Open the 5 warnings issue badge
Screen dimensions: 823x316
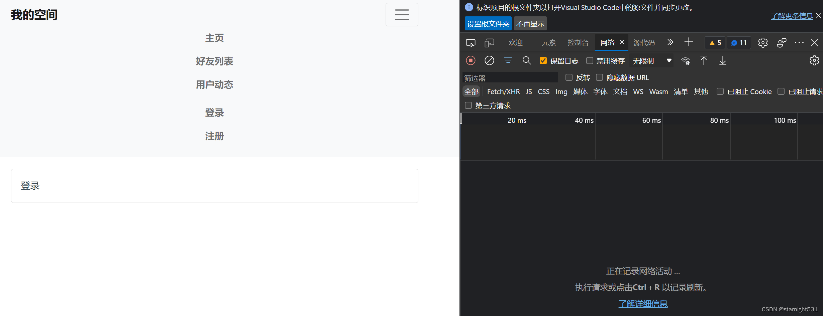click(715, 43)
